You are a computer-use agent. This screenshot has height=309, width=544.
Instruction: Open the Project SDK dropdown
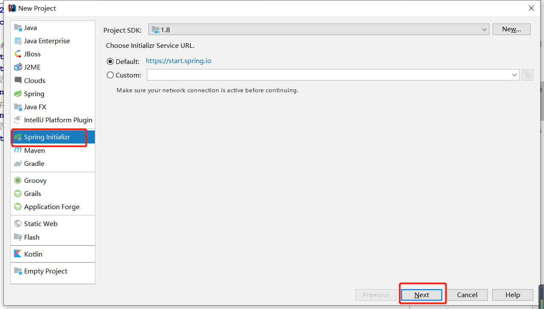point(319,30)
